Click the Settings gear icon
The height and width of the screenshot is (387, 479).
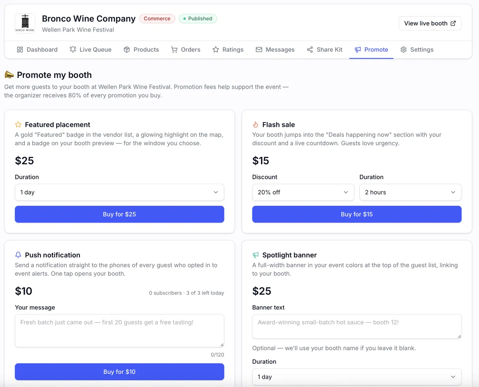tap(404, 50)
